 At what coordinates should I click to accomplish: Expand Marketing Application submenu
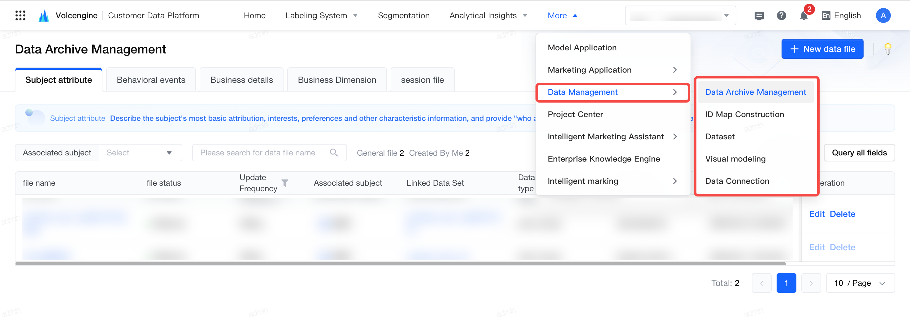(x=613, y=70)
